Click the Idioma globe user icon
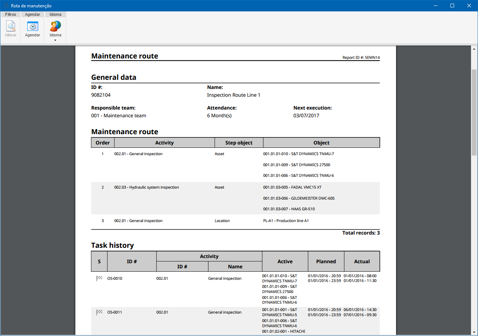This screenshot has height=336, width=478. pyautogui.click(x=56, y=26)
